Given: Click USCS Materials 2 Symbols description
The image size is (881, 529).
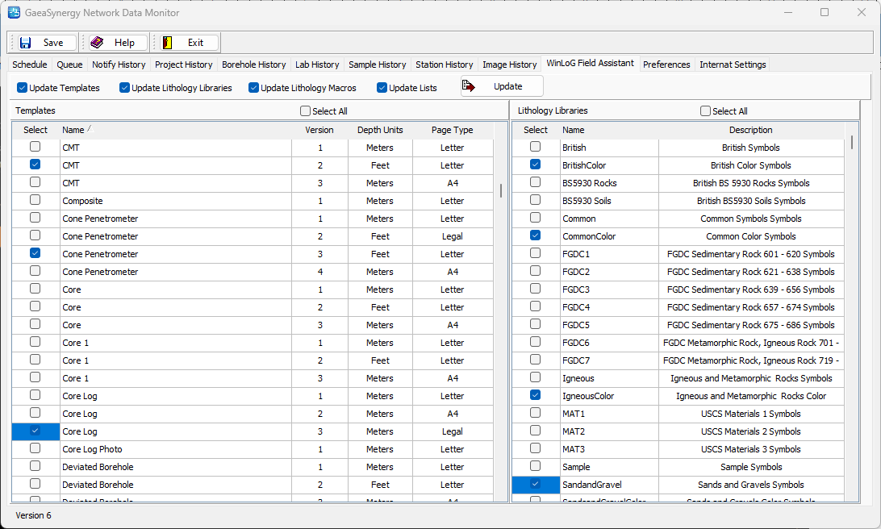Looking at the screenshot, I should coord(750,431).
